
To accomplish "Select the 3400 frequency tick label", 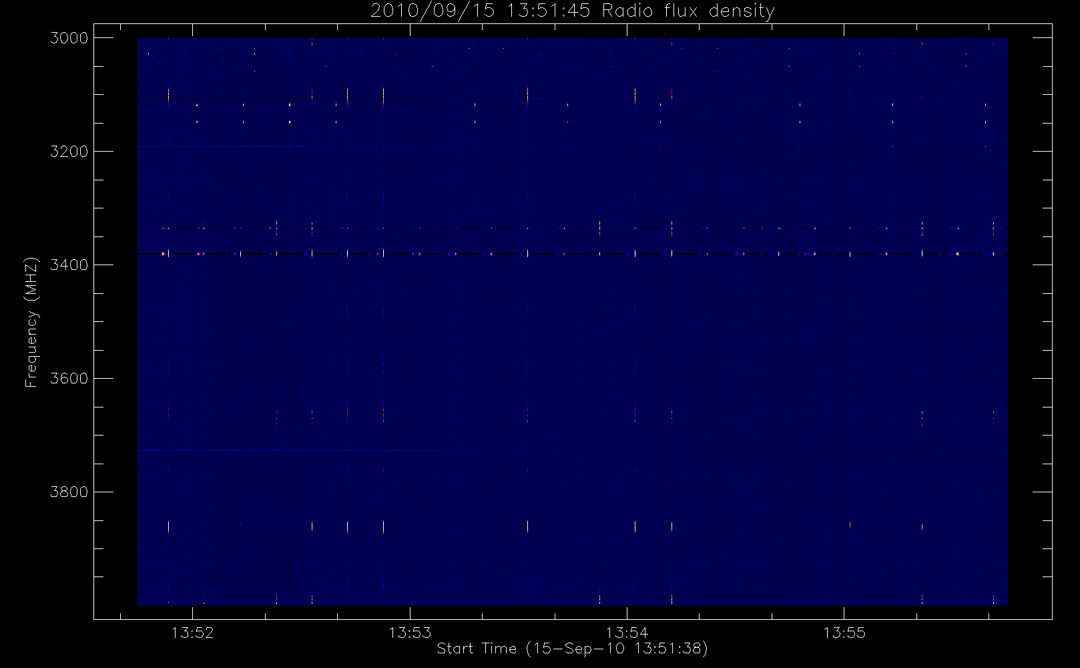I will [x=69, y=265].
